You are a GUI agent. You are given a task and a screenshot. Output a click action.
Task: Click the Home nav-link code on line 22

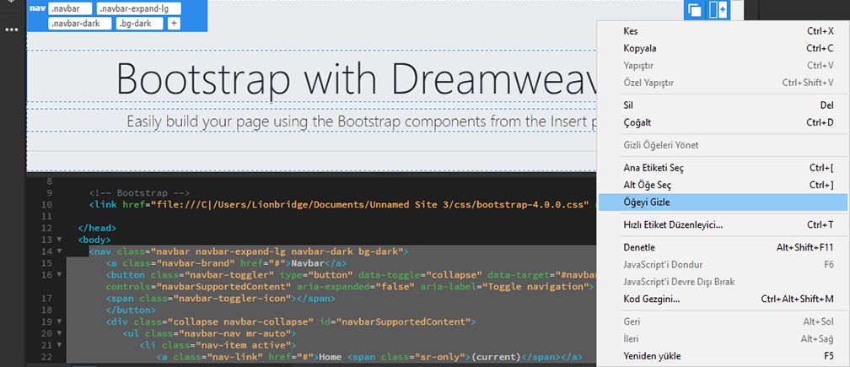[x=369, y=357]
